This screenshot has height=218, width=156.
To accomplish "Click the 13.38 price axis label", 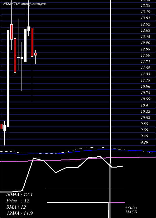I will 145,6.
